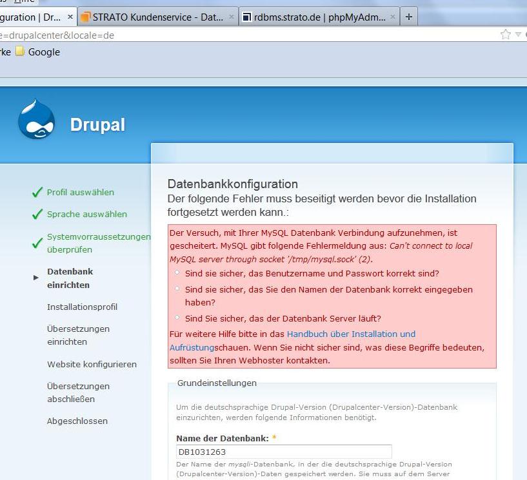Close the rdbms.strato.de phpMyAdmin tab
This screenshot has height=480, width=527.
point(393,17)
